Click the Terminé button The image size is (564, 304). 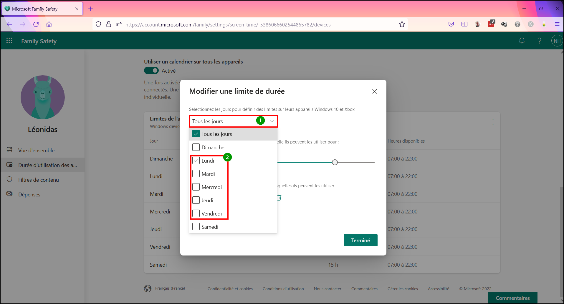click(360, 240)
